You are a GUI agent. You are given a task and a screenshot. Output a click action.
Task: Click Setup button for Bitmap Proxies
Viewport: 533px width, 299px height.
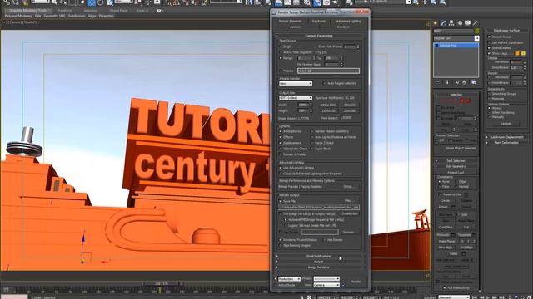coord(349,186)
